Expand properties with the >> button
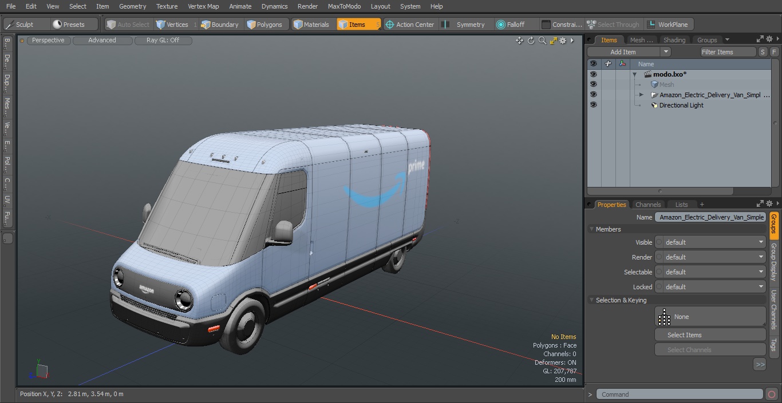Screen dimensions: 782x403 click(760, 364)
